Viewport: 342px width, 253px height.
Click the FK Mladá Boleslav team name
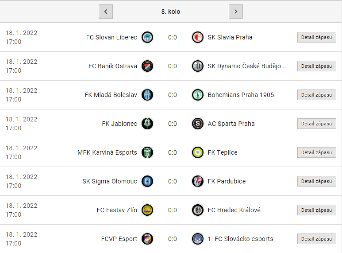click(111, 95)
